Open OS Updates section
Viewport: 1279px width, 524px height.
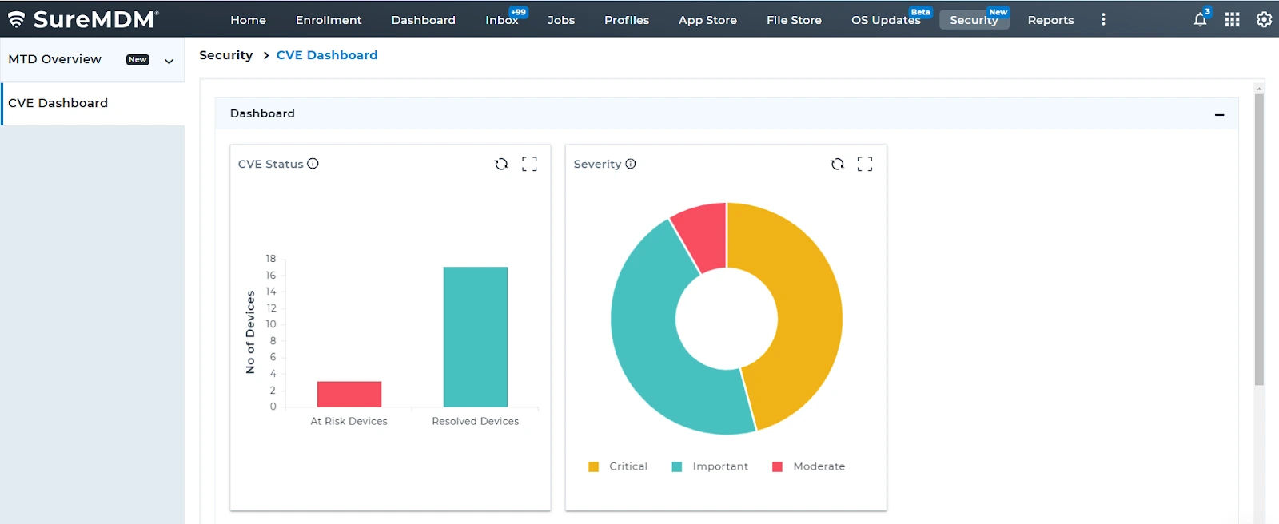click(886, 20)
